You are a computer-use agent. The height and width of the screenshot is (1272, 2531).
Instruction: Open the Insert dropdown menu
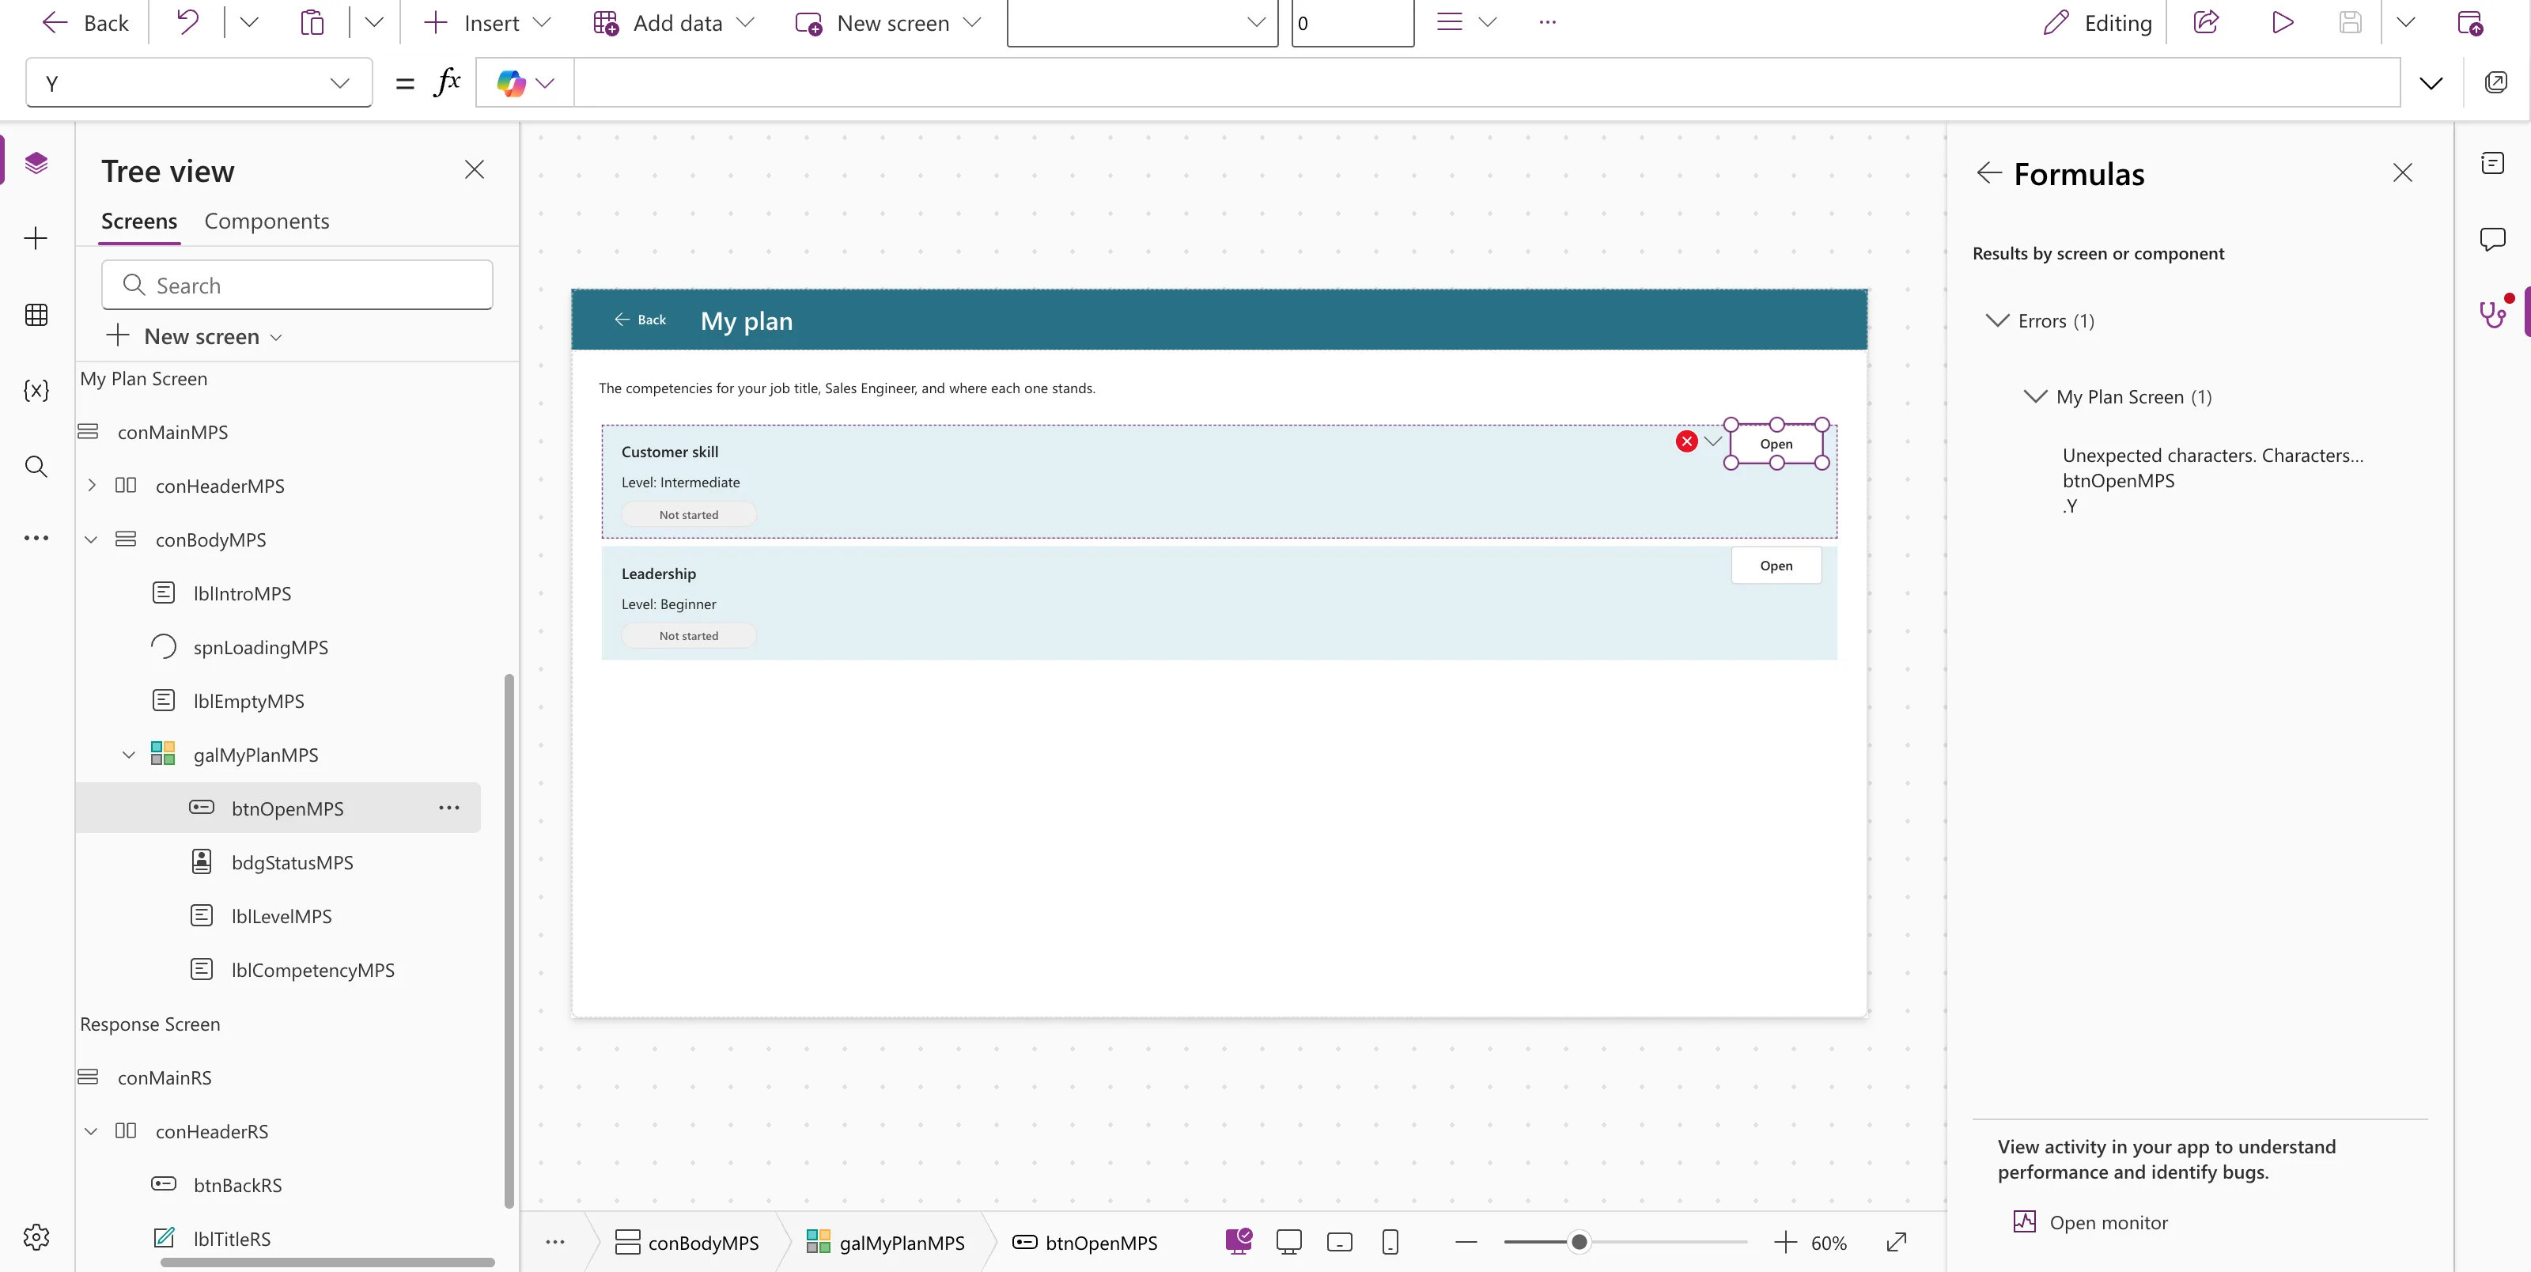click(487, 23)
